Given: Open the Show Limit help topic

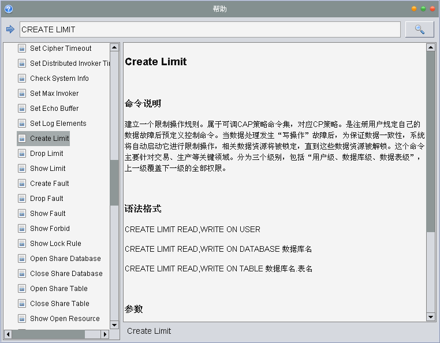Looking at the screenshot, I should click(x=48, y=169).
